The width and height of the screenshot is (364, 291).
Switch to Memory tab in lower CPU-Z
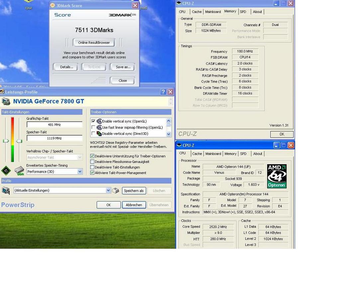[x=230, y=154]
